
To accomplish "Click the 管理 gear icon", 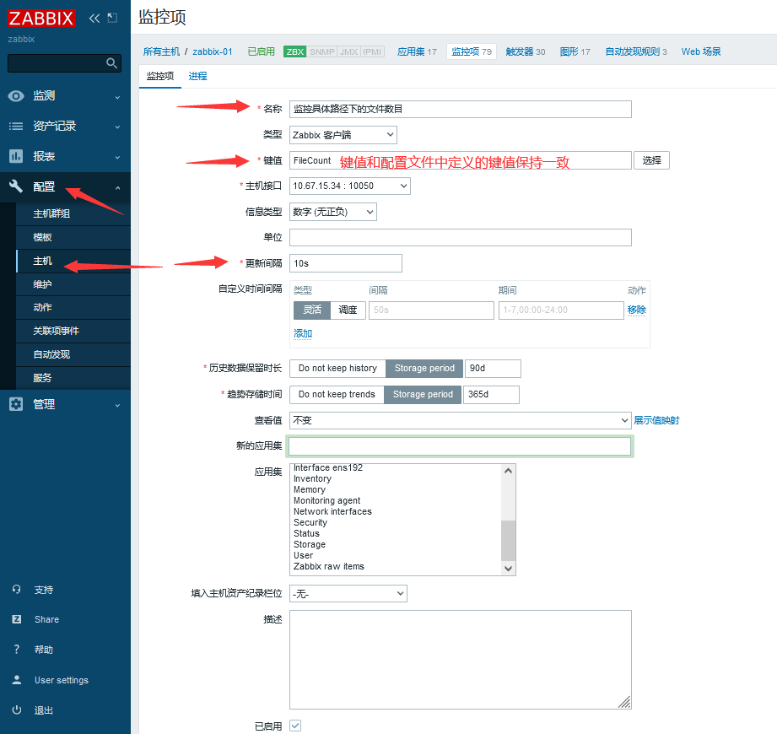I will click(x=16, y=404).
